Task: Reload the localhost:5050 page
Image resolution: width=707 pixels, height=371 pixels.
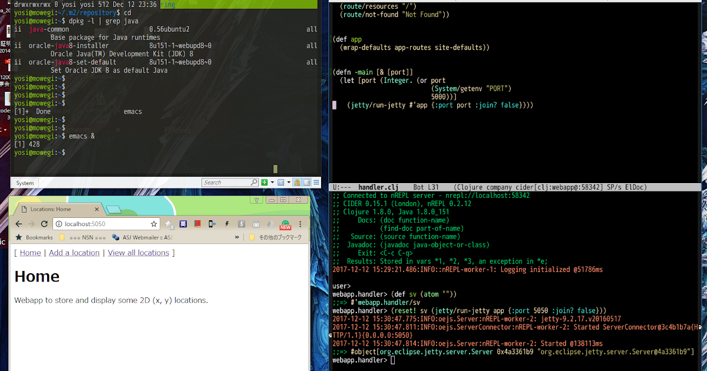Action: click(x=44, y=224)
